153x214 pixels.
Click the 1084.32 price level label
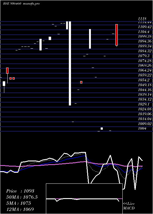pyautogui.click(x=145, y=51)
